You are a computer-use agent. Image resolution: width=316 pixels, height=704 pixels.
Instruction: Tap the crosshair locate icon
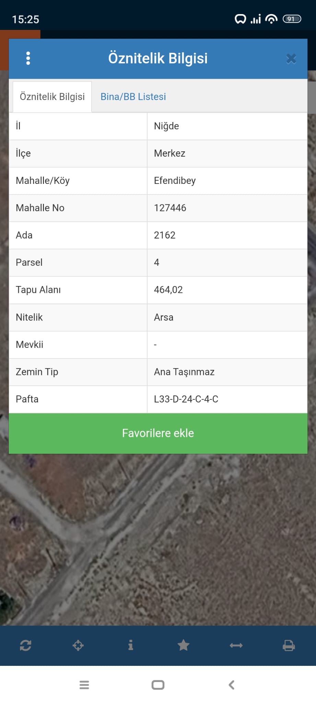coord(78,645)
